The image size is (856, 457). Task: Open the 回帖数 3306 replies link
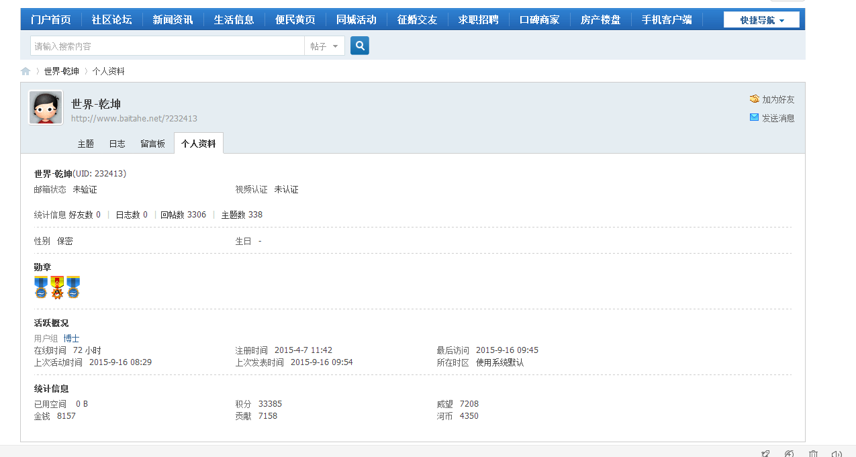point(183,215)
